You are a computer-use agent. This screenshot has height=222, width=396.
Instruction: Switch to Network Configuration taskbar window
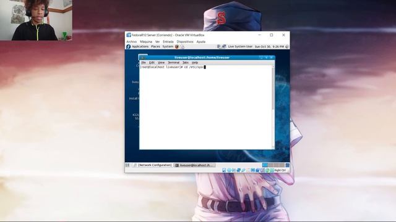(153, 165)
